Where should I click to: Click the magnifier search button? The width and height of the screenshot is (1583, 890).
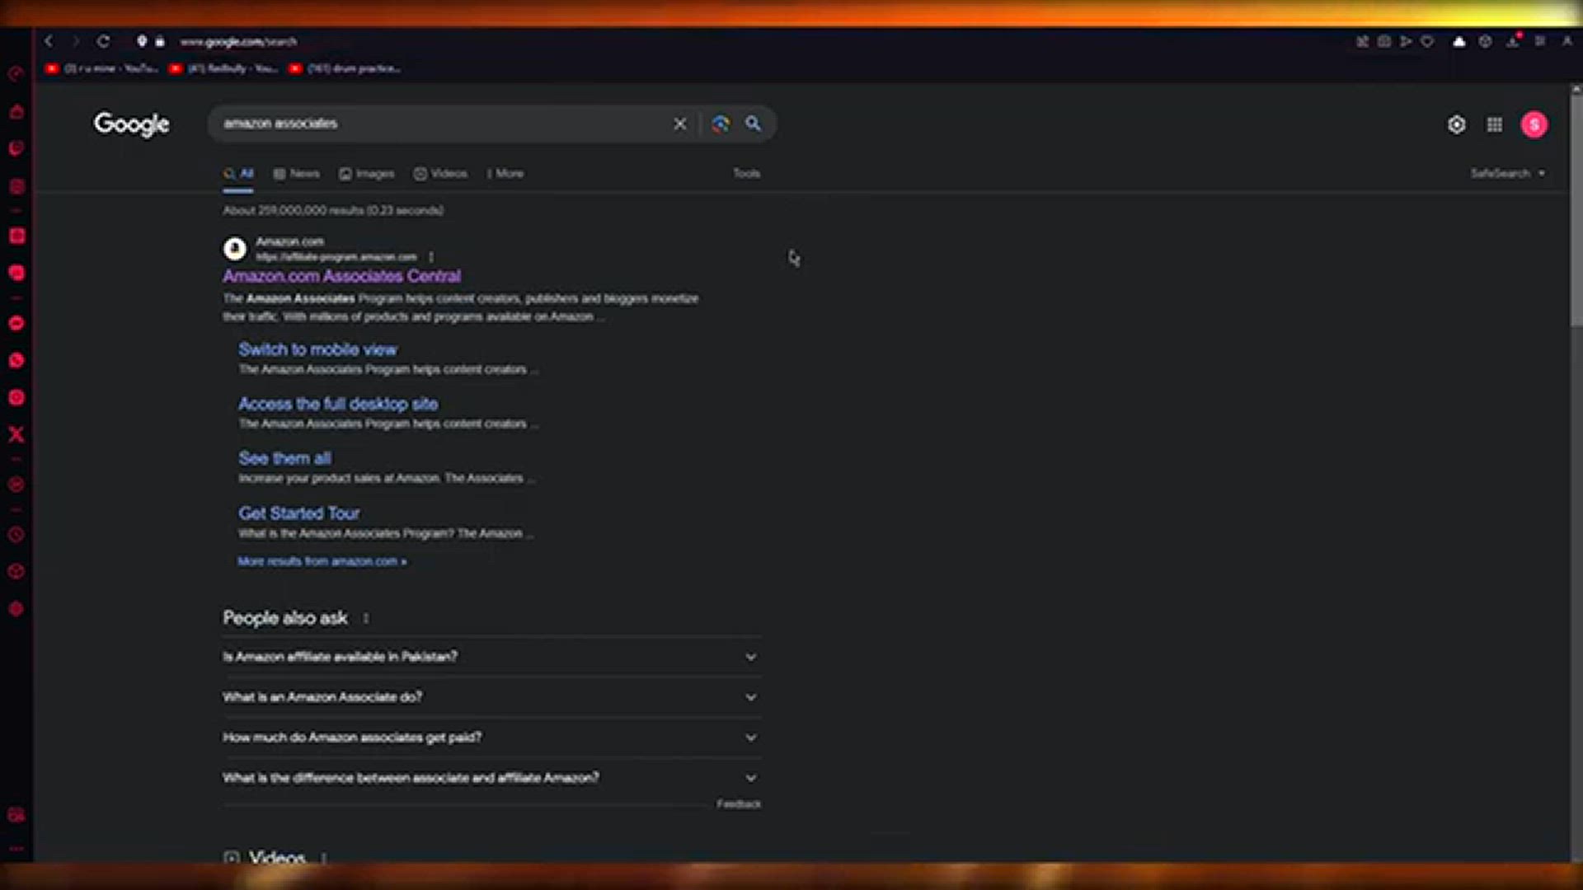[x=753, y=124]
